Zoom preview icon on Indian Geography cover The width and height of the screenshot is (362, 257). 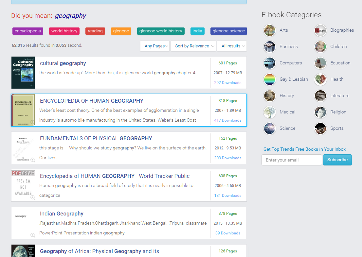tap(33, 235)
